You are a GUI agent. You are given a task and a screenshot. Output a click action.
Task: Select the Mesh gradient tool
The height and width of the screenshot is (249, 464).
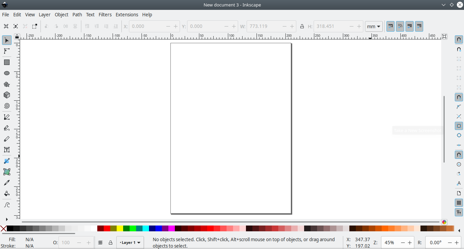pos(6,172)
